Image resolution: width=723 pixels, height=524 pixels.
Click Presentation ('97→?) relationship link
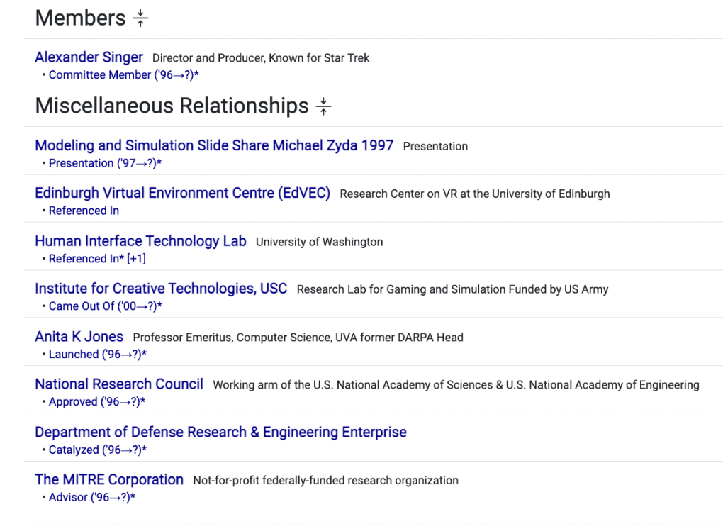point(105,163)
